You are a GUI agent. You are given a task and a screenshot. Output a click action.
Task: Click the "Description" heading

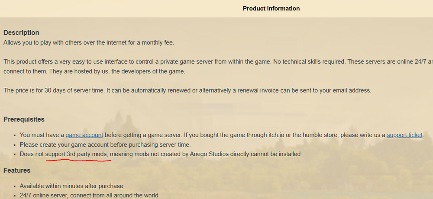pos(21,33)
